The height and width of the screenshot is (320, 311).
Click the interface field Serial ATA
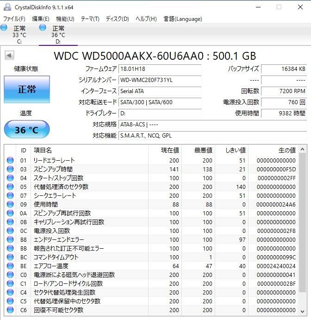point(160,91)
